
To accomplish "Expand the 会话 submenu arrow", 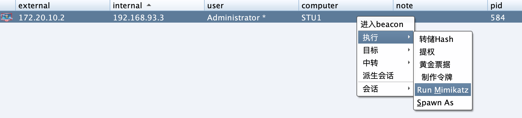I will pyautogui.click(x=409, y=88).
